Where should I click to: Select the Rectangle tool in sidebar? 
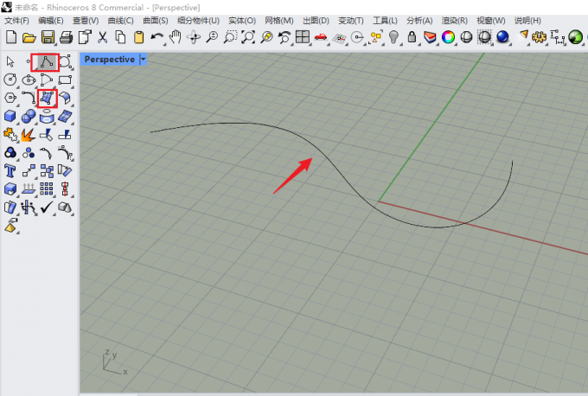tap(65, 80)
